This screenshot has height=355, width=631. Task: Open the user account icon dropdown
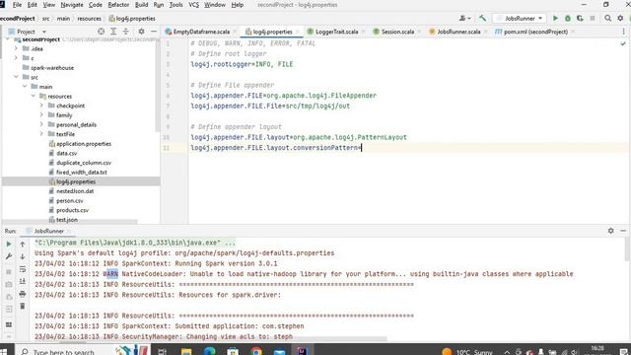pyautogui.click(x=464, y=18)
